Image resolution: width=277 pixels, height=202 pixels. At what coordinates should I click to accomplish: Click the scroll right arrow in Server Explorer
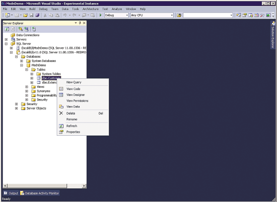(84, 186)
